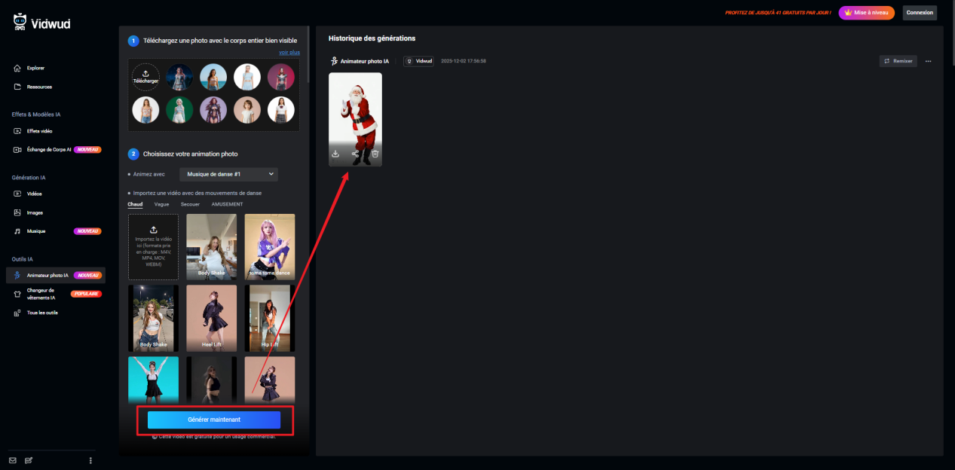Open the feedback message icon in bottom bar
The image size is (955, 470).
28,460
